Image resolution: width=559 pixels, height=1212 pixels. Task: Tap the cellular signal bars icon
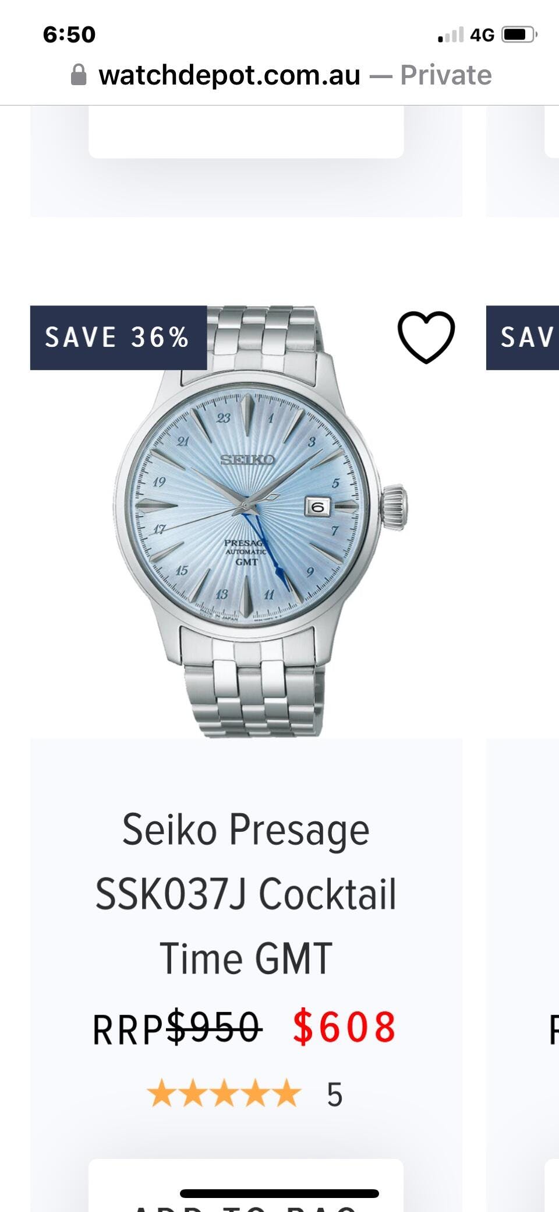[451, 36]
